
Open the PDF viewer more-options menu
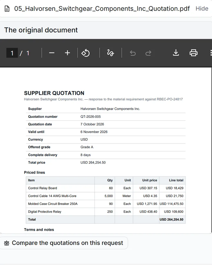pos(211,53)
